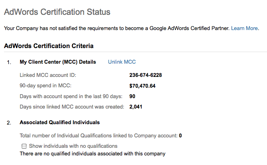Click the Total number of Individual Qualifications label
This screenshot has height=165, width=267.
[x=98, y=136]
